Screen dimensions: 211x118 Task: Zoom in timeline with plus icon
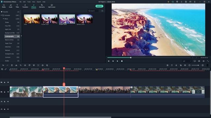click(x=203, y=65)
